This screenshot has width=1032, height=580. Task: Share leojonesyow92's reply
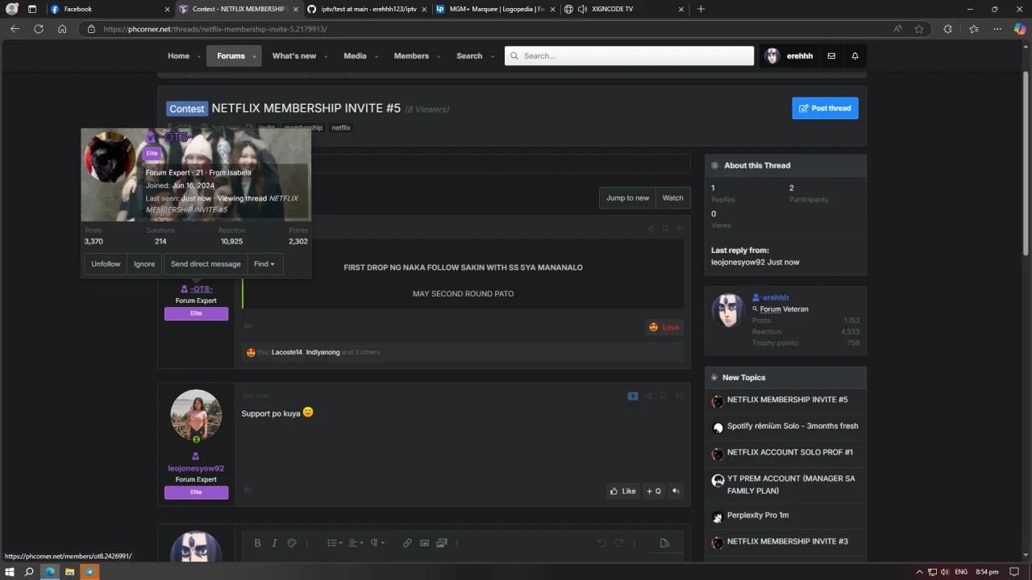(x=649, y=396)
